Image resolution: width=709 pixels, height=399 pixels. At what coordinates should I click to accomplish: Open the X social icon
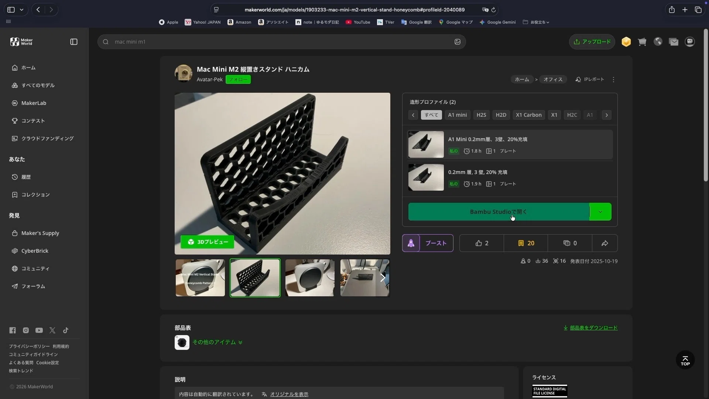(x=52, y=330)
